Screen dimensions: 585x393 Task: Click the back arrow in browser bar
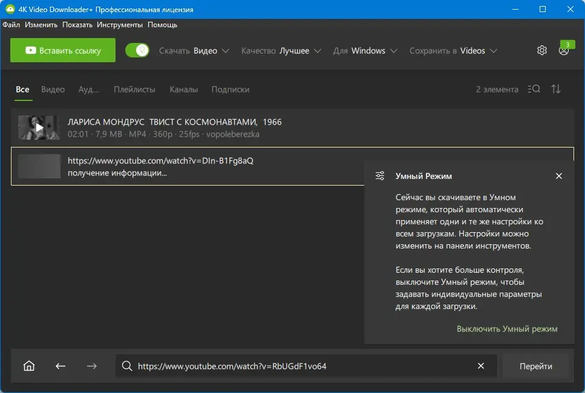pyautogui.click(x=60, y=366)
